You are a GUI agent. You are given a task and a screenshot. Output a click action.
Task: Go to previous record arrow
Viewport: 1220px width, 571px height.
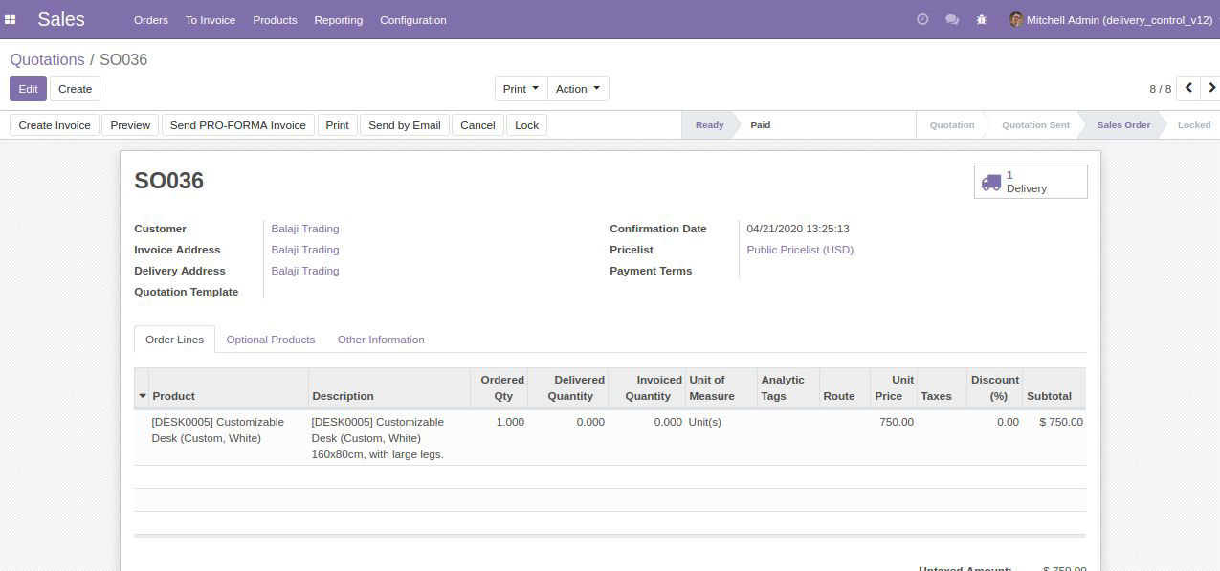tap(1188, 88)
